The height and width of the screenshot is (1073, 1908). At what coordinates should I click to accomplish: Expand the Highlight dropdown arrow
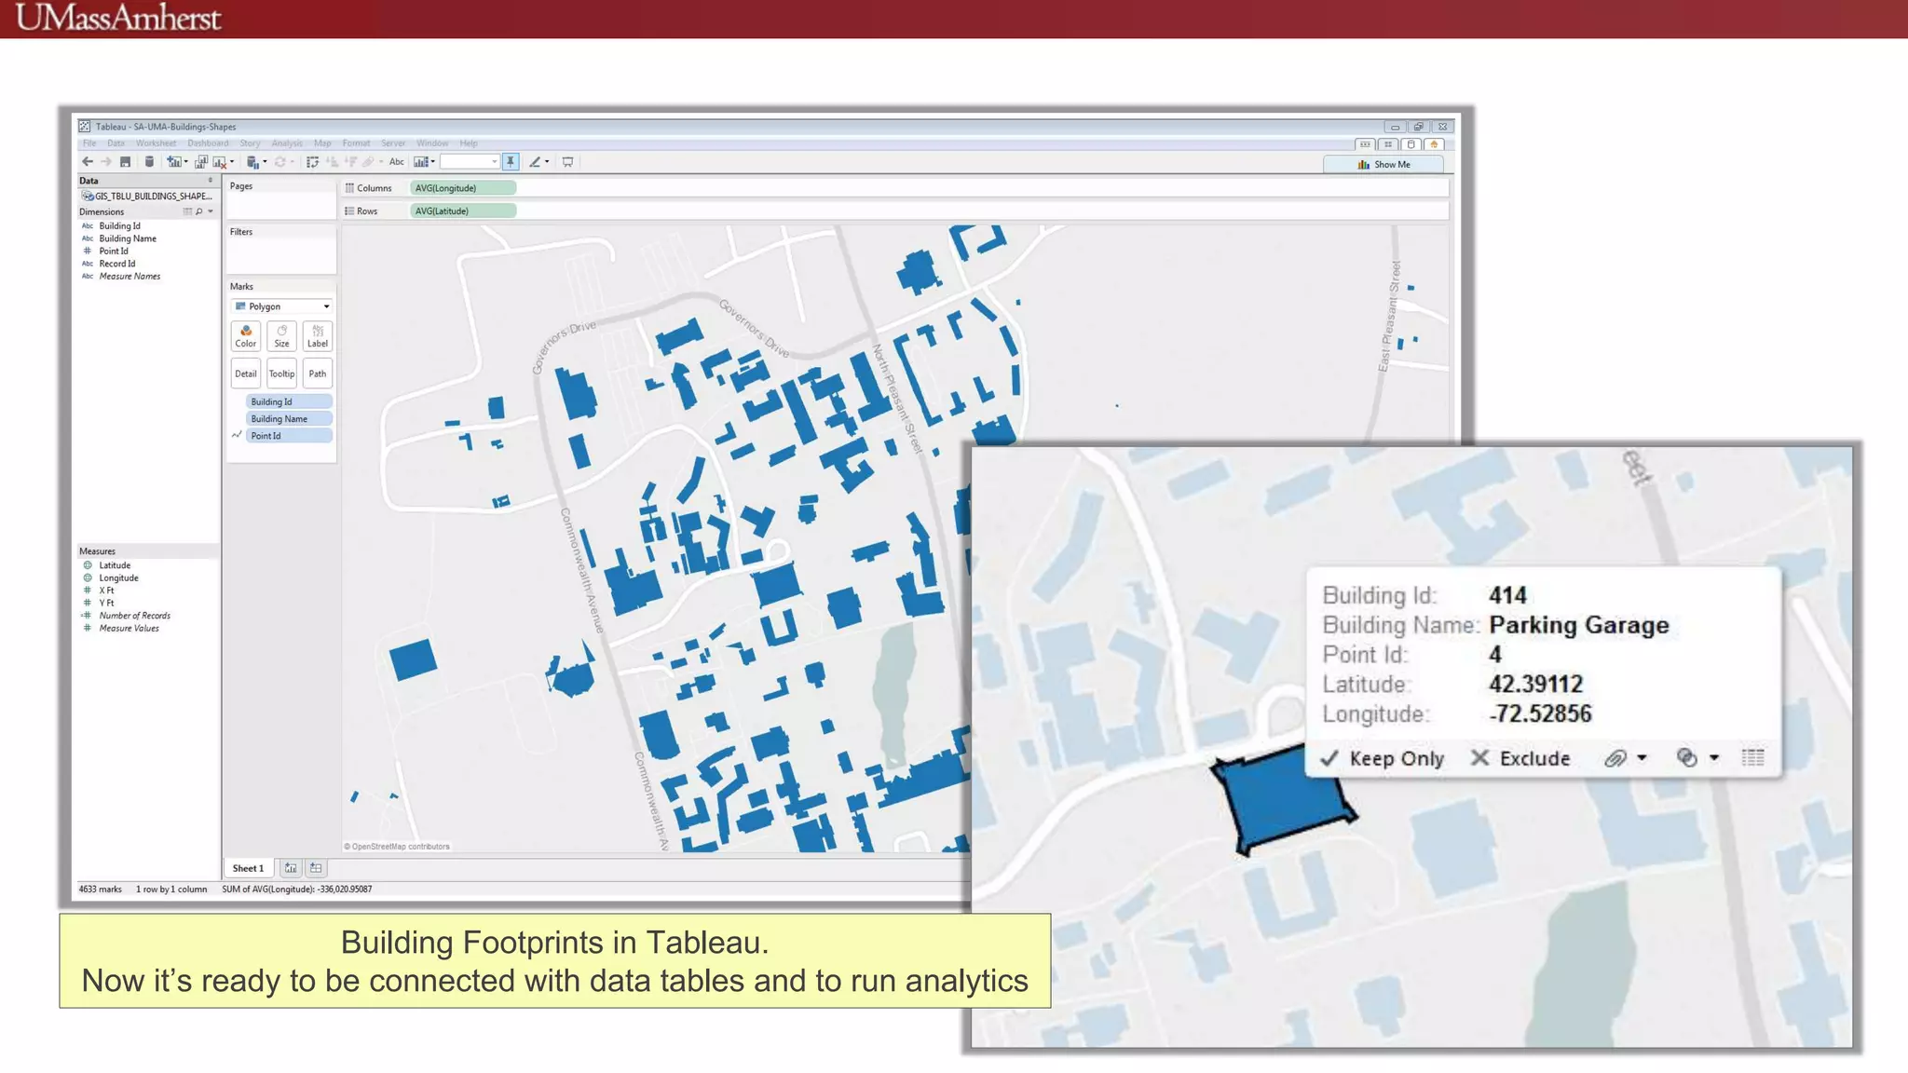coord(547,161)
